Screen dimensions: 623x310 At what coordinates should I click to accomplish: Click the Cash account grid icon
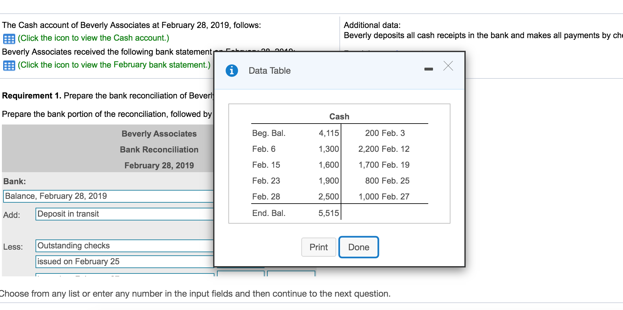(x=9, y=38)
